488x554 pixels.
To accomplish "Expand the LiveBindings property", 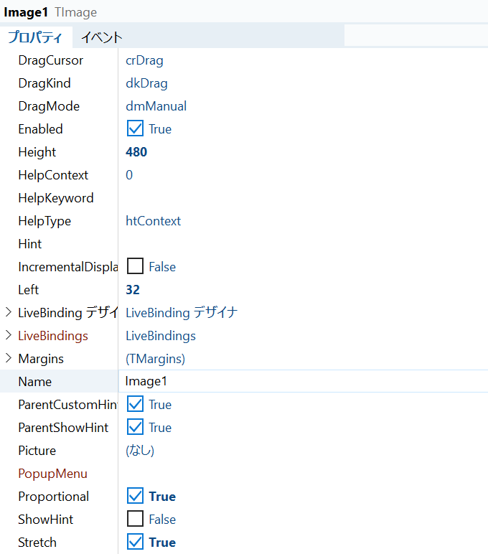I will pyautogui.click(x=8, y=336).
